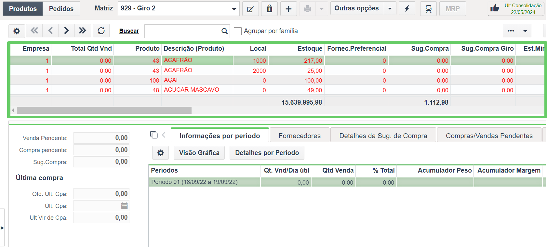Click the Buscar search input field
Screen dimensions: 547x247
click(183, 31)
